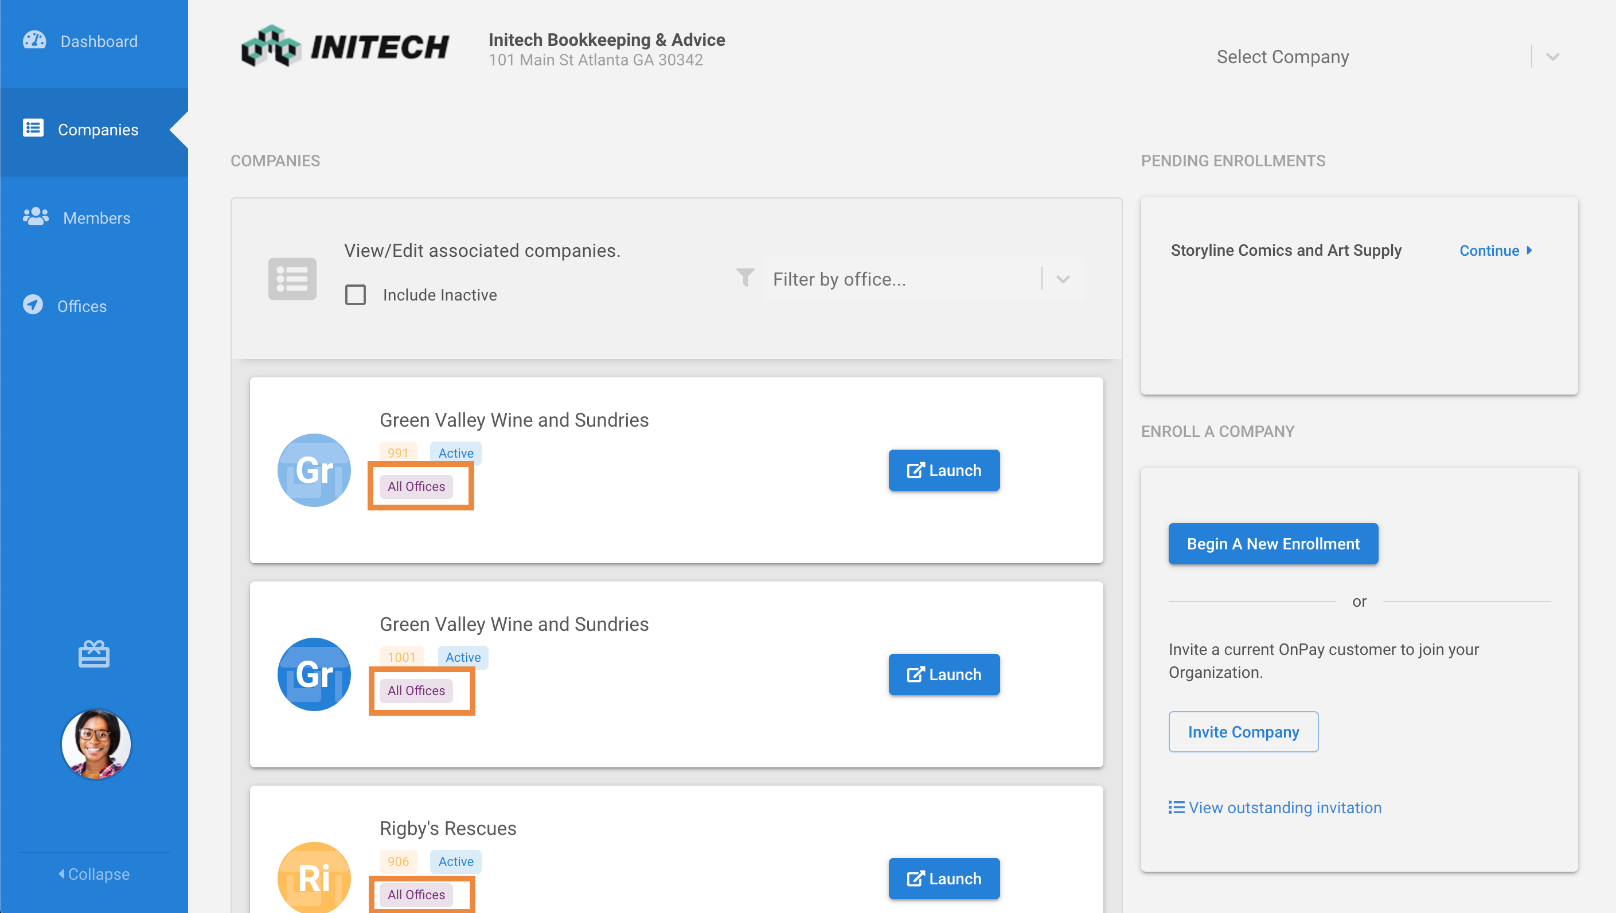Click the list icon beside View outstanding invitation
The height and width of the screenshot is (913, 1616).
click(1176, 807)
